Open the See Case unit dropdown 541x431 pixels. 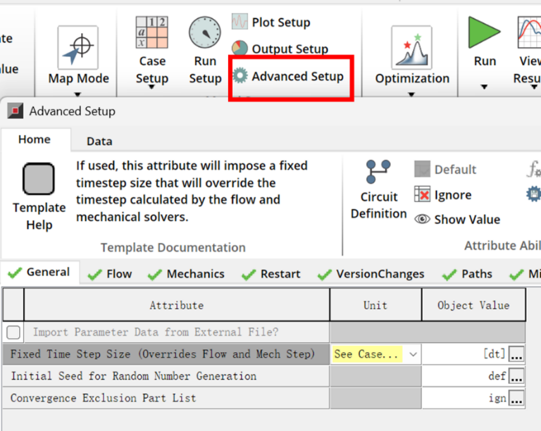coord(413,354)
